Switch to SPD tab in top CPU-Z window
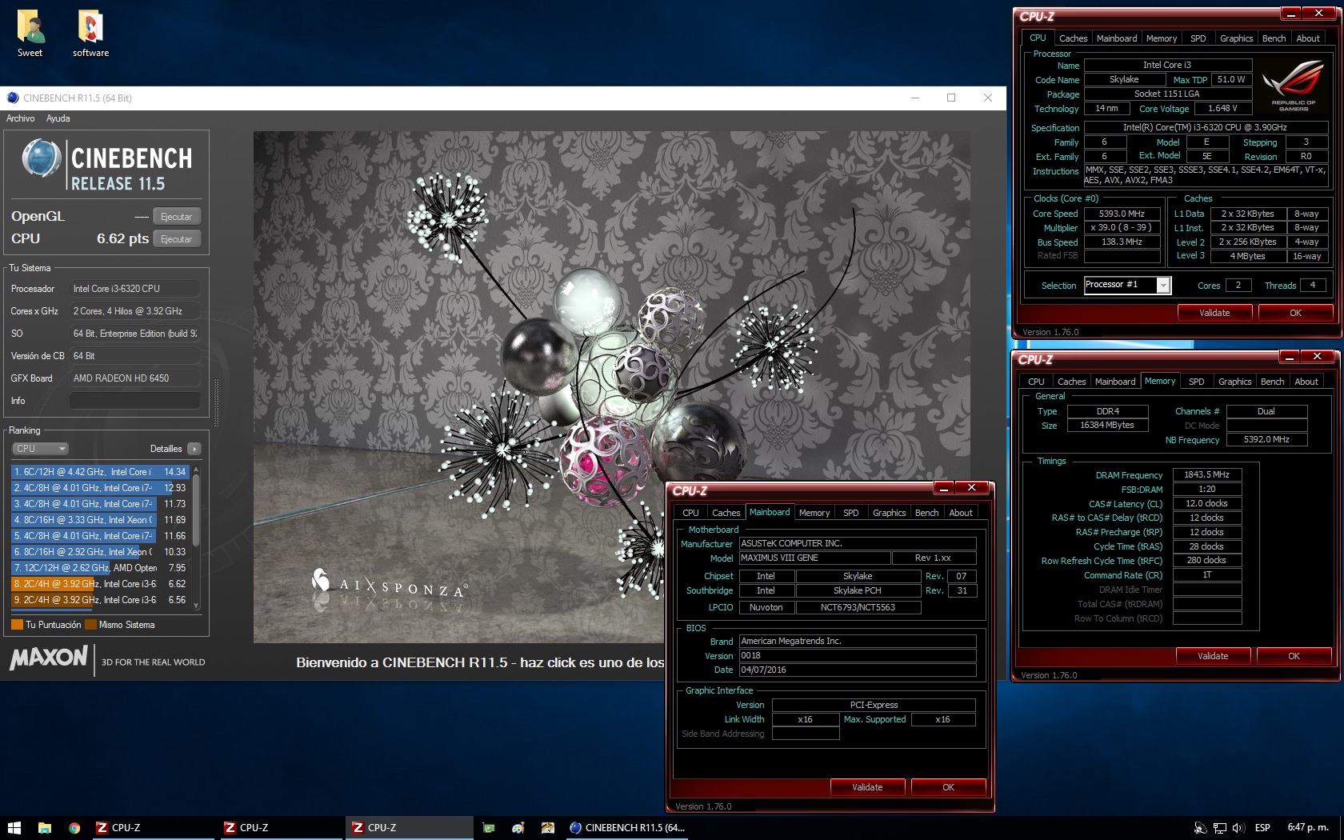Screen dimensions: 1344x840 1198,38
